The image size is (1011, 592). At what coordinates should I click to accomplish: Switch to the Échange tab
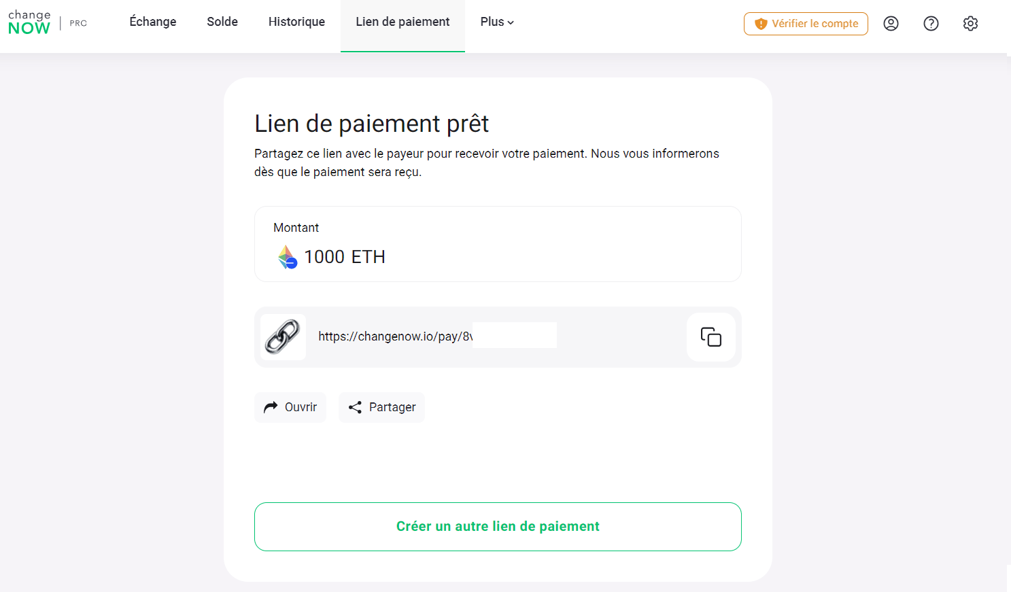[x=152, y=21]
